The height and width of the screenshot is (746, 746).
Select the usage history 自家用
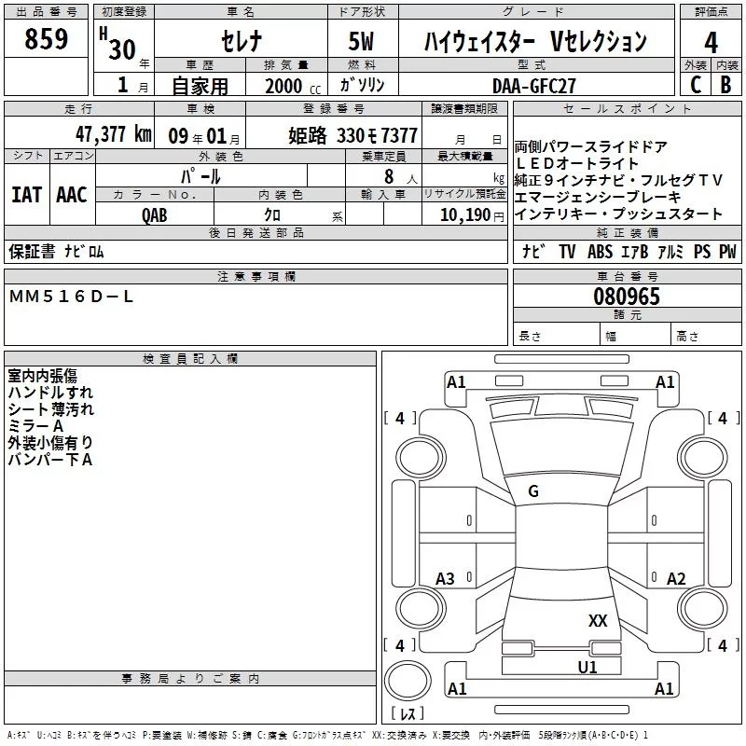tap(200, 86)
